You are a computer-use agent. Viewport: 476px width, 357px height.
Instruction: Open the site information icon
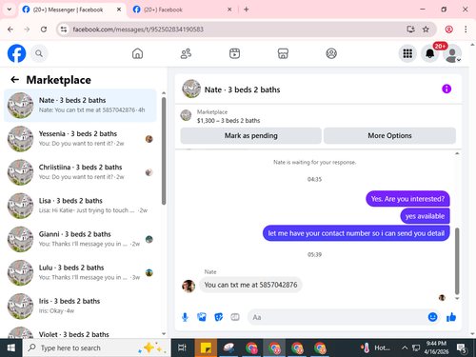[64, 30]
